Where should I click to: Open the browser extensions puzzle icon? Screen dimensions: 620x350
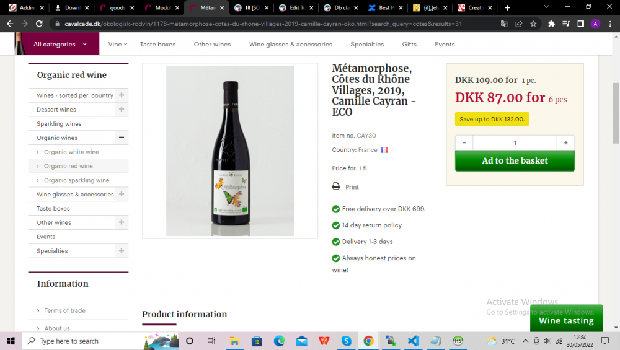pos(551,24)
